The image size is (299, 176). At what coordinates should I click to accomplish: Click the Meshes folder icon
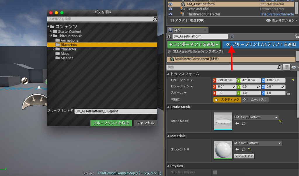(x=58, y=58)
